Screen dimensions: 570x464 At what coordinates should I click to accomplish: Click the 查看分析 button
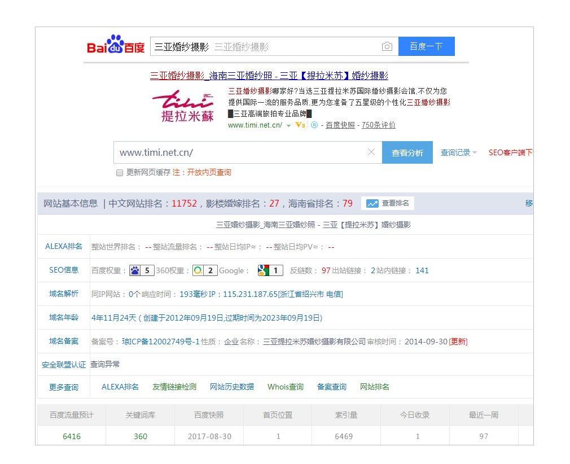tap(407, 153)
